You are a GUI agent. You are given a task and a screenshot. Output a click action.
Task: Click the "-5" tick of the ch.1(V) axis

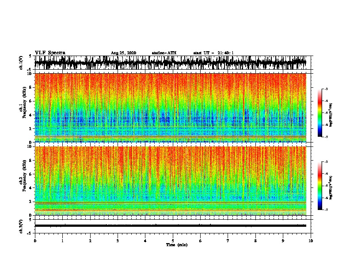pos(30,70)
